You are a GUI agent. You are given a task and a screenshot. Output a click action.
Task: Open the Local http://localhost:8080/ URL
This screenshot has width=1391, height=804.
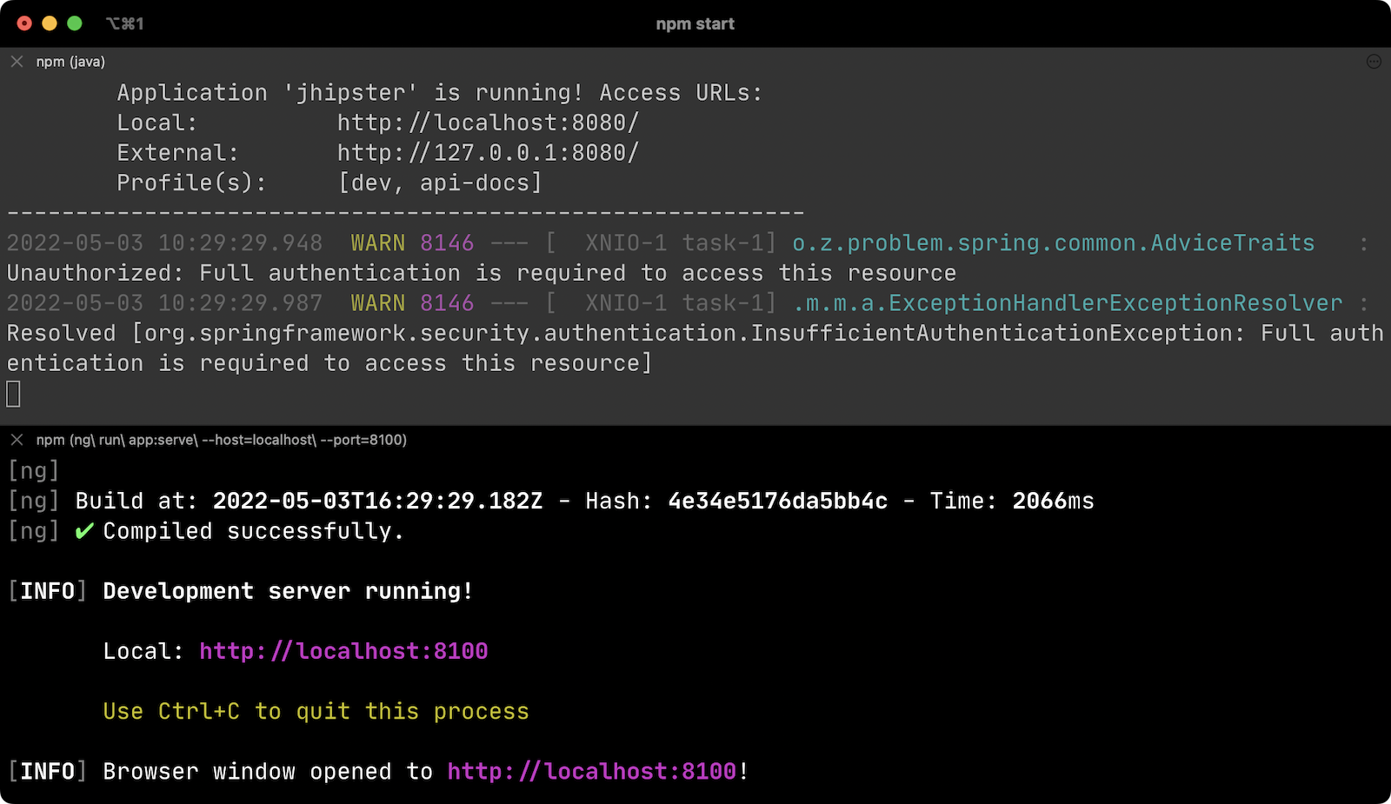(x=488, y=123)
